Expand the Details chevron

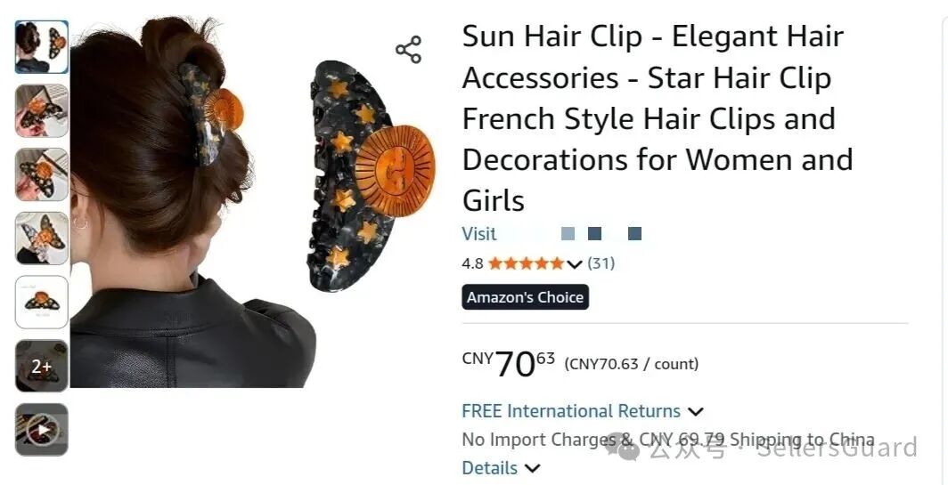click(x=532, y=468)
